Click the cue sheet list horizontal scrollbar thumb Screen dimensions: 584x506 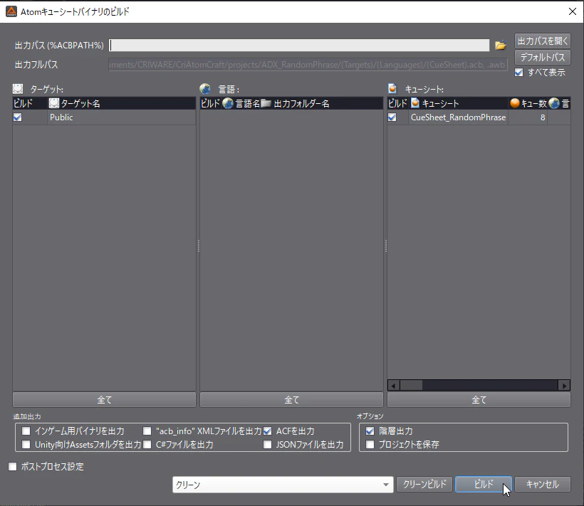point(411,385)
